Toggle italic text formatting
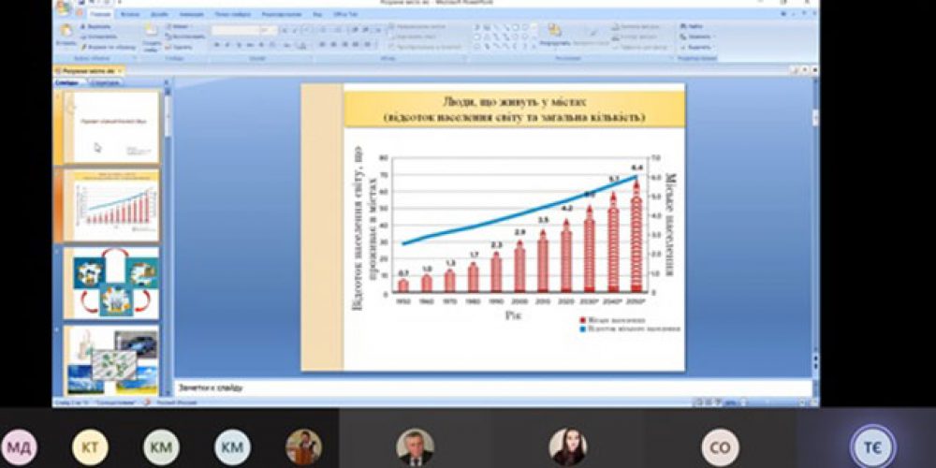 (x=227, y=44)
